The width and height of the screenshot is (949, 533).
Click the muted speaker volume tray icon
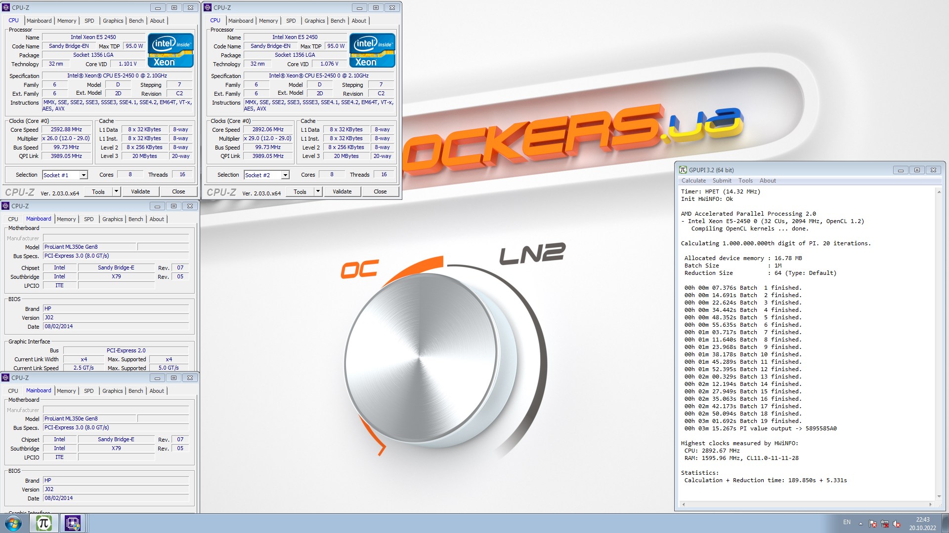tap(897, 524)
